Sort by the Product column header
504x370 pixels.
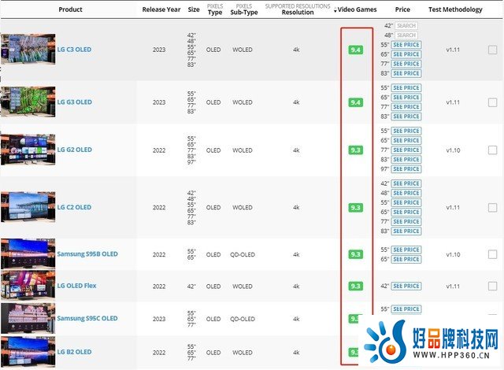coord(70,9)
